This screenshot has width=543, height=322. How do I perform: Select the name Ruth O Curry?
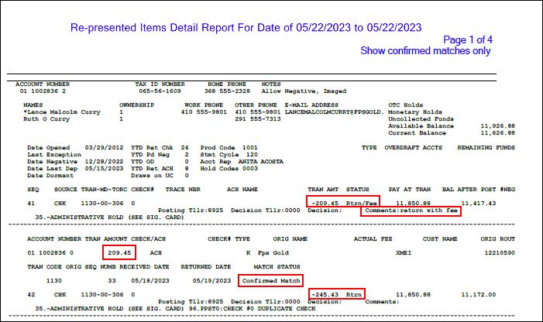[46, 119]
